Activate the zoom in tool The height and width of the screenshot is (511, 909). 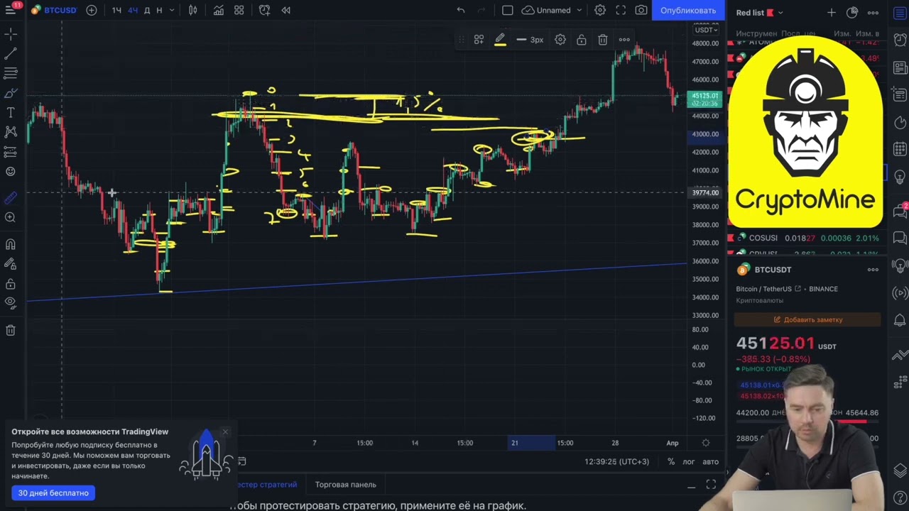click(x=11, y=217)
